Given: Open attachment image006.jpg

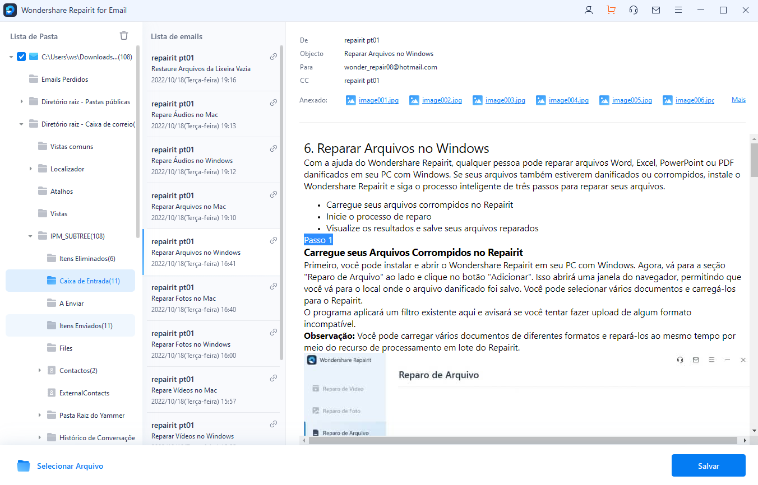Looking at the screenshot, I should click(x=695, y=100).
